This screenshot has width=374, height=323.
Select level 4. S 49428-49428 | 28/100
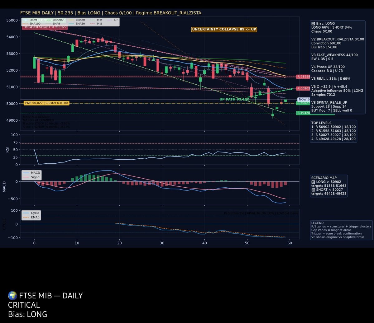pyautogui.click(x=333, y=139)
